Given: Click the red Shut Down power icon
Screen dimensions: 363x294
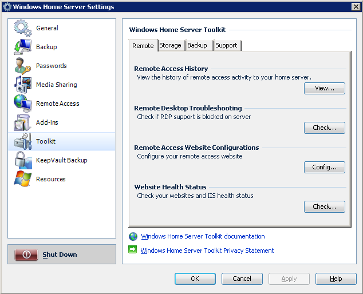Looking at the screenshot, I should click(x=26, y=255).
